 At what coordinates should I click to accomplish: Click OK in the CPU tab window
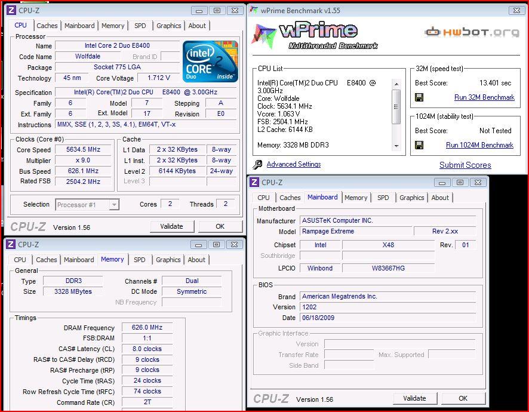pyautogui.click(x=220, y=226)
